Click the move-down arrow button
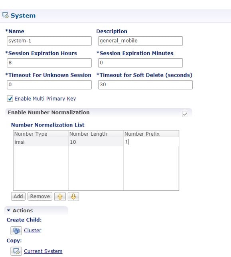The width and height of the screenshot is (231, 257). click(73, 196)
